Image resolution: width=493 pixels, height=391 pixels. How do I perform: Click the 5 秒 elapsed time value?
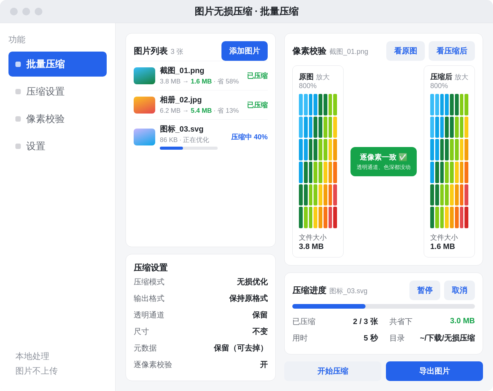tap(371, 338)
